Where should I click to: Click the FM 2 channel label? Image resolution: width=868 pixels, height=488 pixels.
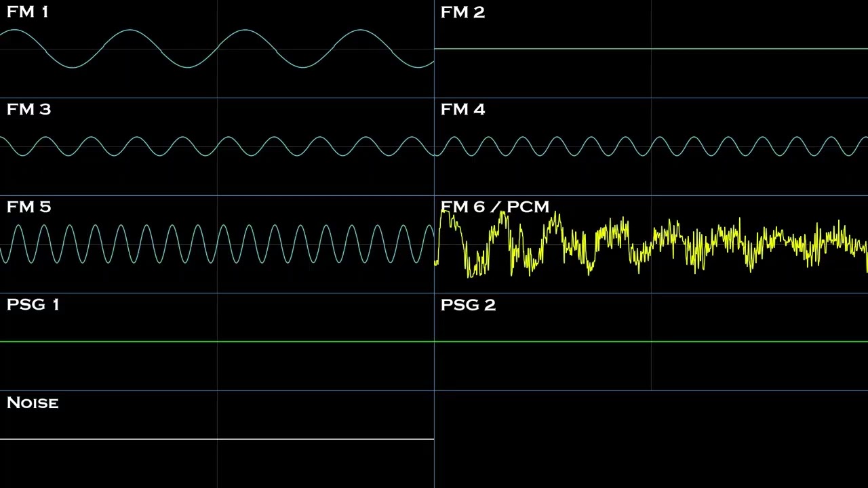(462, 12)
